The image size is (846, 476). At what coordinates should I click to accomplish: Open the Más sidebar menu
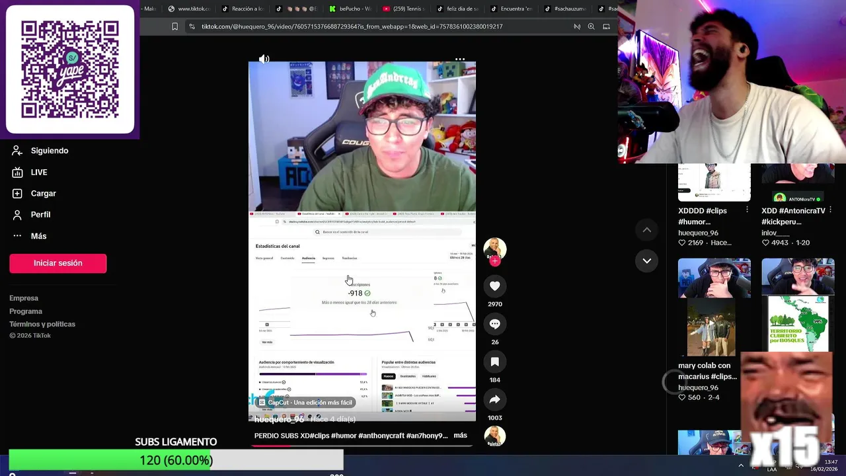click(x=30, y=236)
